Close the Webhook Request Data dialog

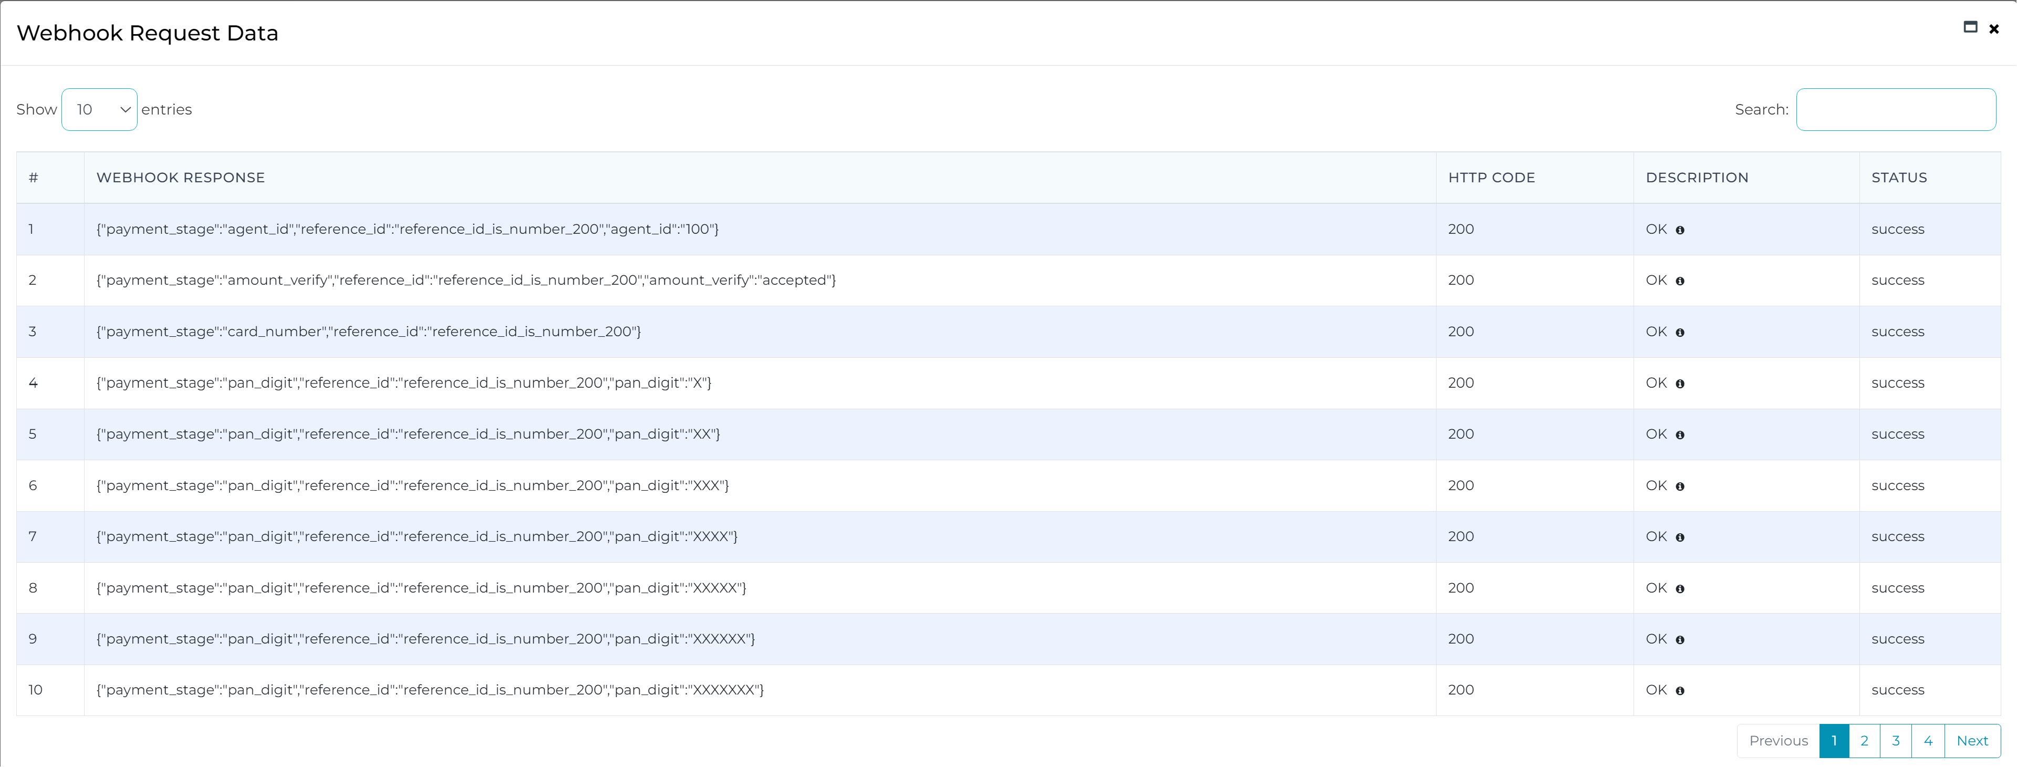[1994, 29]
